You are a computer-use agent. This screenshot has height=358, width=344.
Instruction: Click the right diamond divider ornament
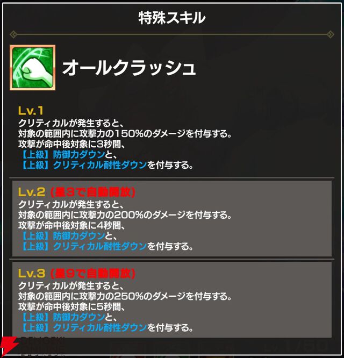(x=330, y=35)
